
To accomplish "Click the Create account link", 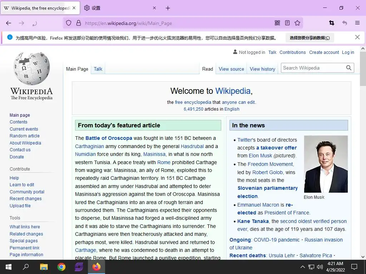I will pos(324,52).
